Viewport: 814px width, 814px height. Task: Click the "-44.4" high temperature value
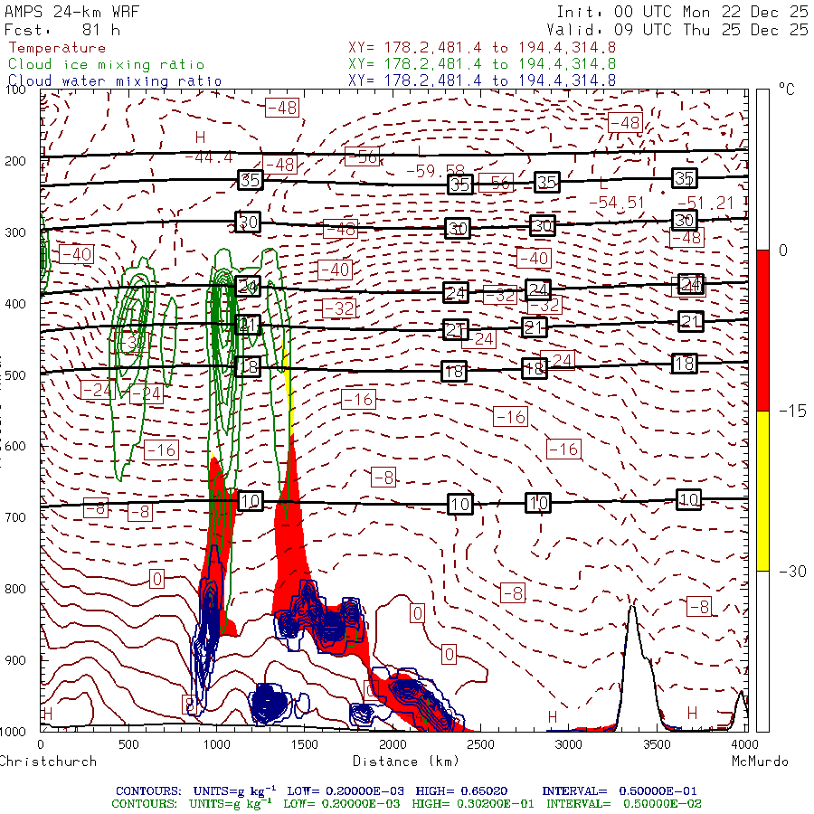tap(209, 157)
